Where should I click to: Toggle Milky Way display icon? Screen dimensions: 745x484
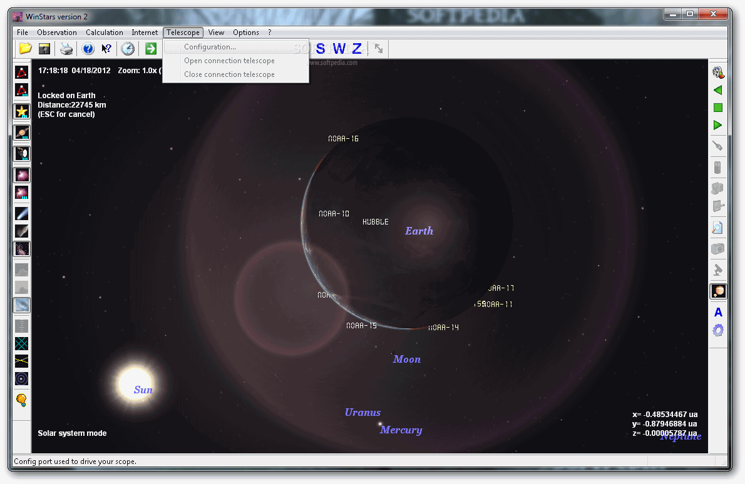pos(22,249)
